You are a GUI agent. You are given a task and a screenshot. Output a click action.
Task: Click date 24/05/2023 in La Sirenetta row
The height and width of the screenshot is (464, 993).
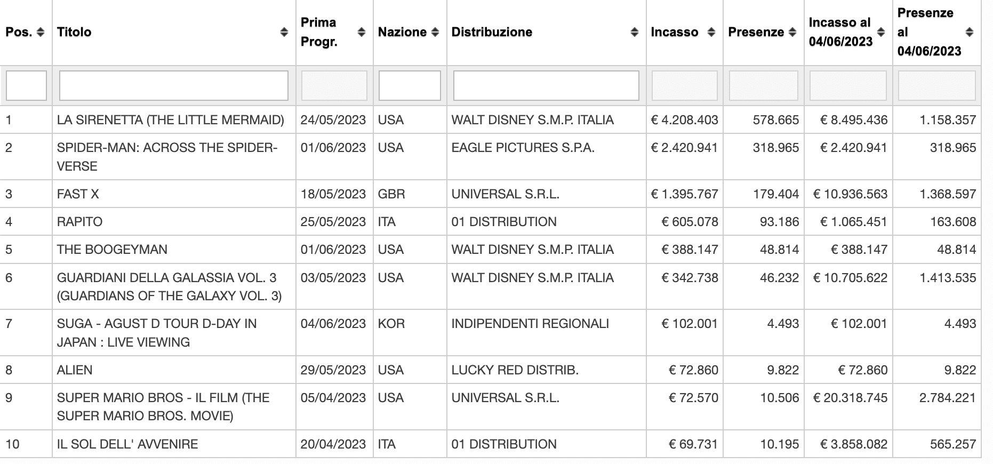click(333, 120)
